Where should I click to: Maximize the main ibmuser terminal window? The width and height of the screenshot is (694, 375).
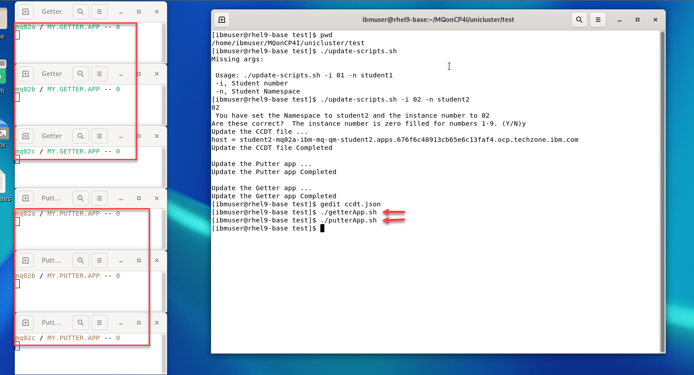click(x=638, y=20)
